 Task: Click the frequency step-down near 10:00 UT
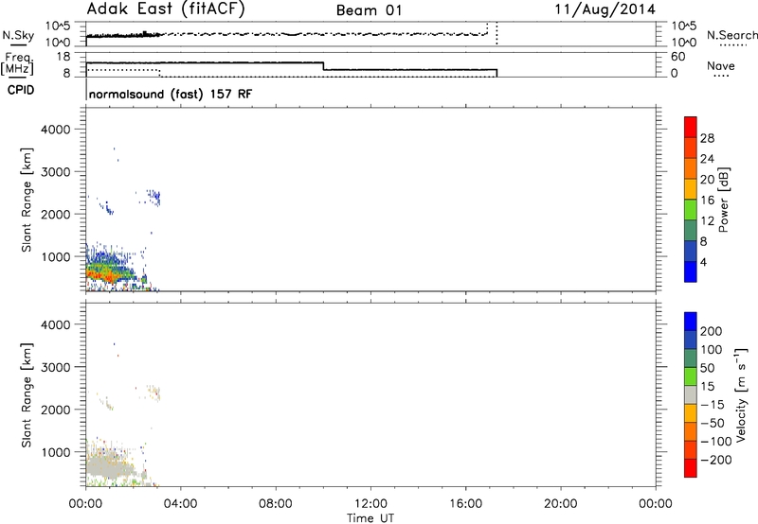[x=323, y=66]
